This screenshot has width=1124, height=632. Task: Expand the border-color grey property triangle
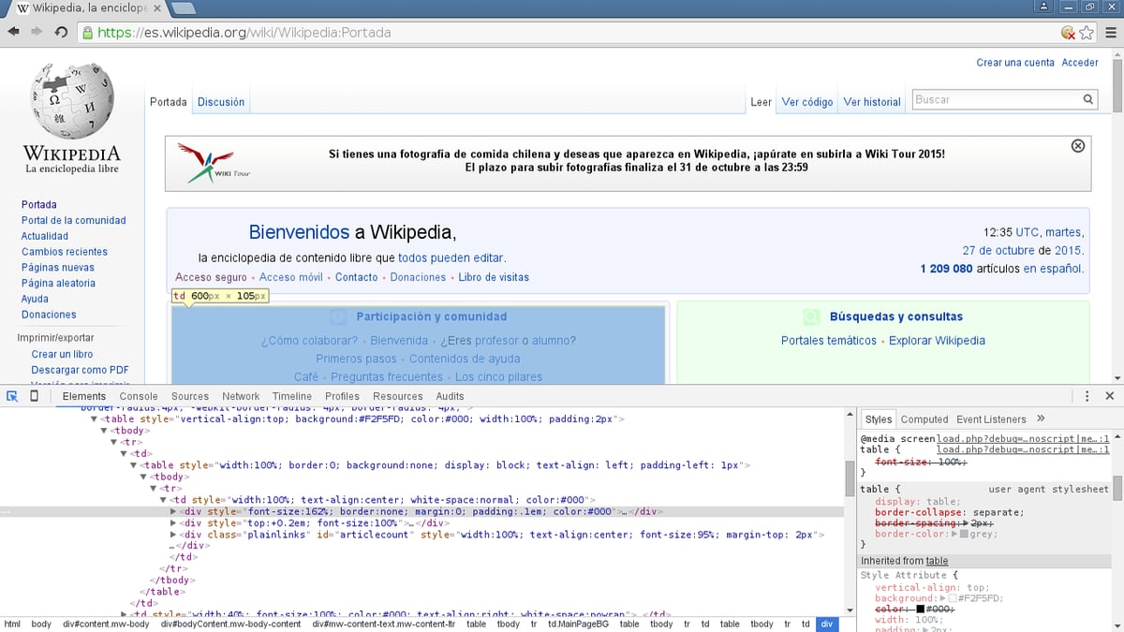point(954,534)
